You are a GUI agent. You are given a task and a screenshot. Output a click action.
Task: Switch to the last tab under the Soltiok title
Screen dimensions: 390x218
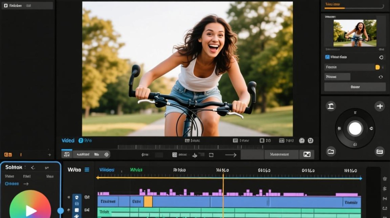pos(50,176)
